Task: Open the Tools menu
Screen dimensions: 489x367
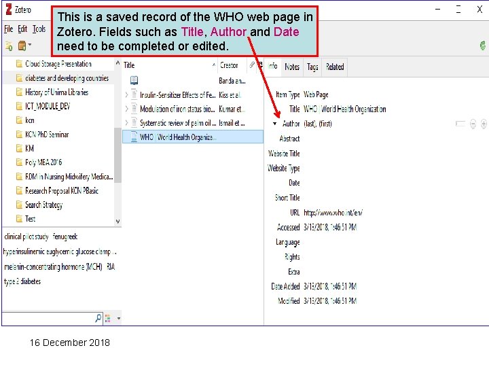Action: coord(39,29)
